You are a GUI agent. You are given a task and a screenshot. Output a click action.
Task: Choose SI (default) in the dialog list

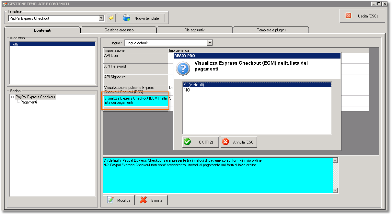coord(257,85)
